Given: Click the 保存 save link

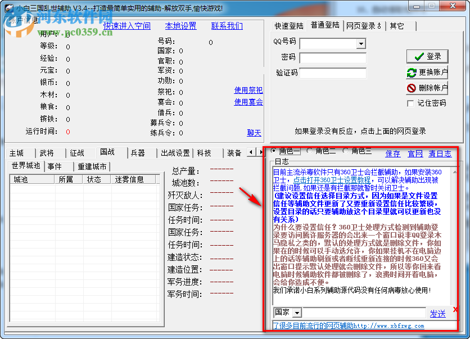Looking at the screenshot, I should 392,154.
